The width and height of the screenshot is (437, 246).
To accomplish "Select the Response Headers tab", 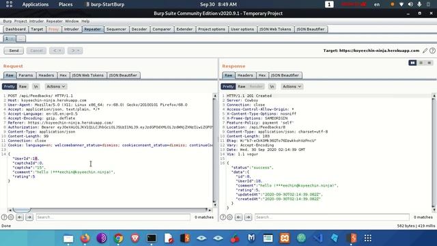I will tap(245, 75).
